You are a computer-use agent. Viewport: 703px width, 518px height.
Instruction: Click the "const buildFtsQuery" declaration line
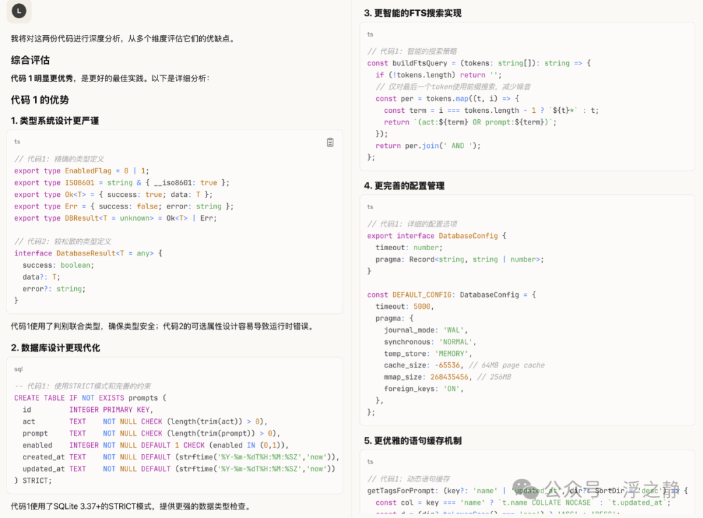[479, 63]
